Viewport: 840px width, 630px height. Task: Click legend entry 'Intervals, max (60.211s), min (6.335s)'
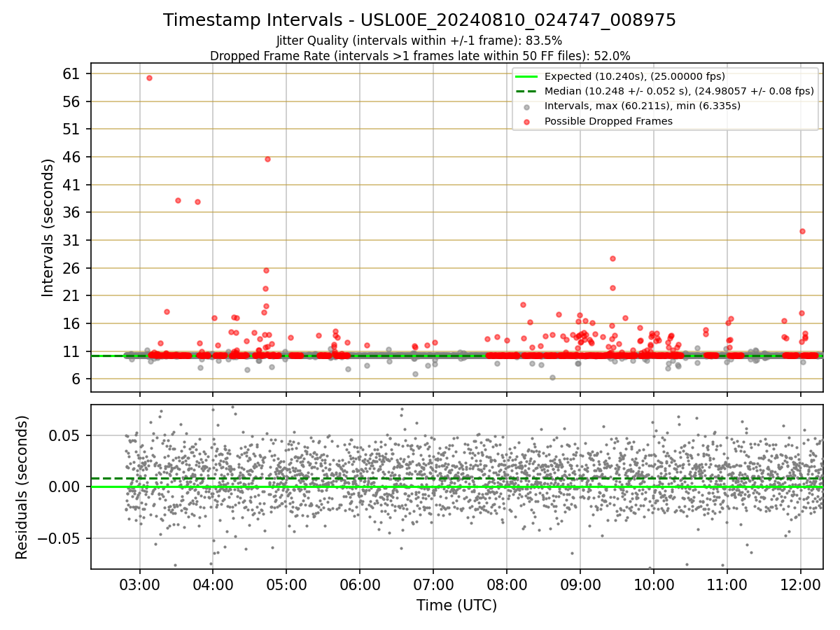(x=643, y=106)
